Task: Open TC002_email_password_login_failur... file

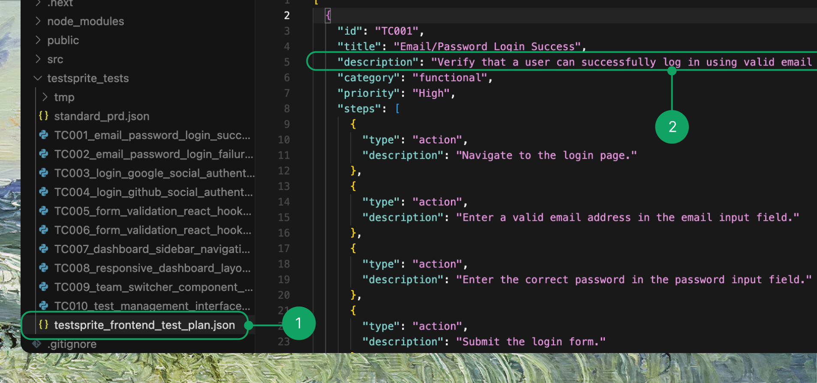Action: (153, 154)
